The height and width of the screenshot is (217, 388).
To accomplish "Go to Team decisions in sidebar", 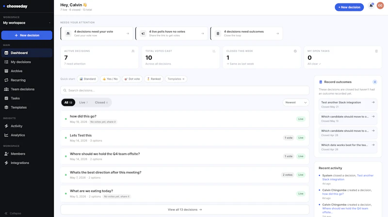I will [27, 89].
